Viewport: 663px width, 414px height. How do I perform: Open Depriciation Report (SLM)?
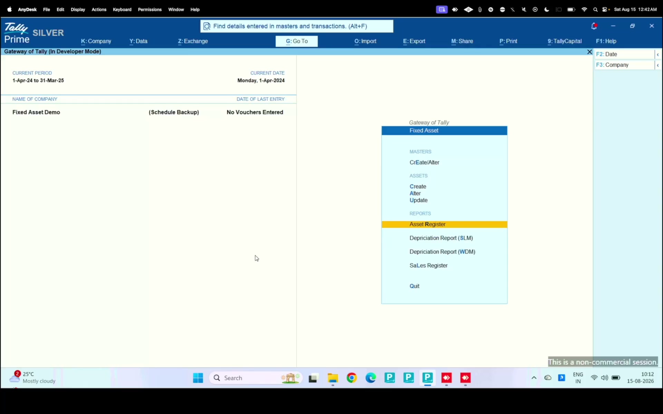pos(441,238)
